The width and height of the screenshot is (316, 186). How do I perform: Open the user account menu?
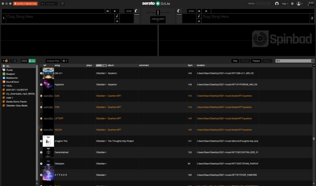299,4
